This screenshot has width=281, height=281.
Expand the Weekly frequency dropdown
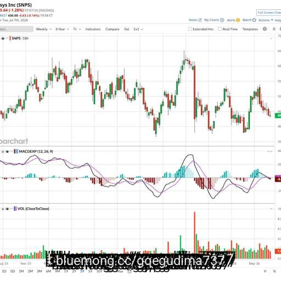pyautogui.click(x=43, y=29)
